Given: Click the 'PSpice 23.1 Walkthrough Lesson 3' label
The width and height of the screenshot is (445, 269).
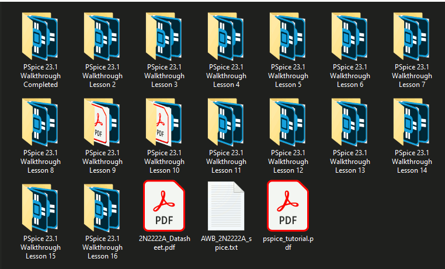Looking at the screenshot, I should point(164,76).
